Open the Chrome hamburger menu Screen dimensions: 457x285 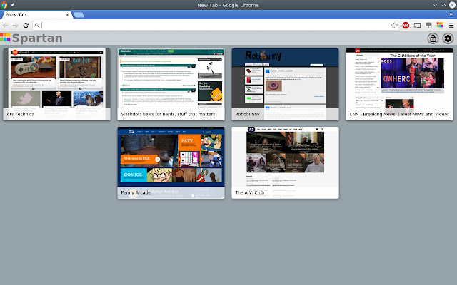(451, 25)
